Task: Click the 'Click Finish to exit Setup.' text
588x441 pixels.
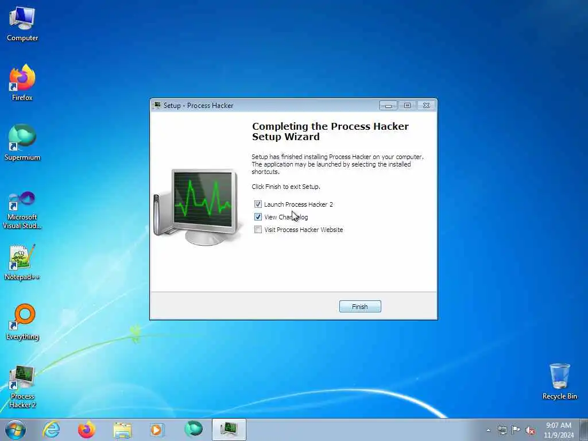Action: tap(286, 187)
